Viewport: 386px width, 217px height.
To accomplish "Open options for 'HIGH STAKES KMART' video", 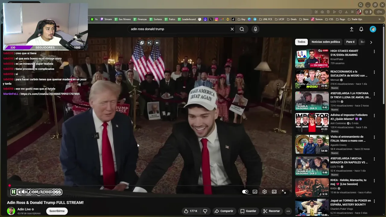I will [x=374, y=52].
